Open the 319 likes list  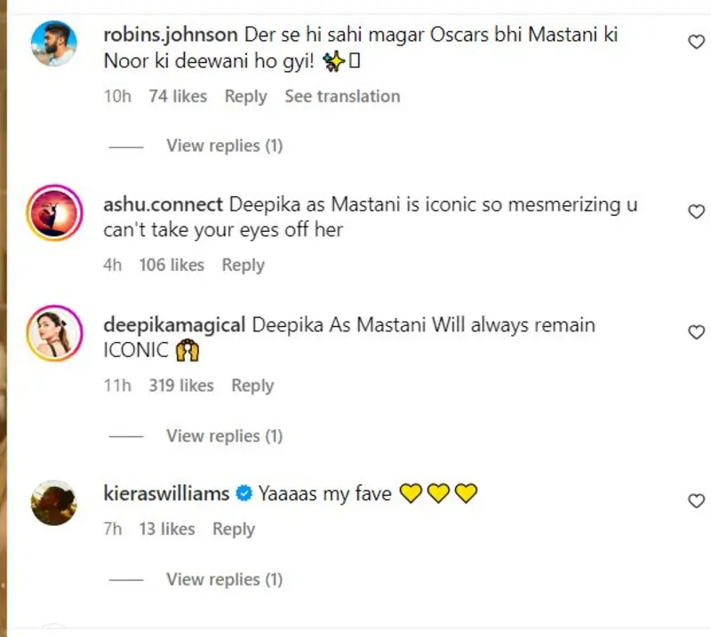[x=181, y=386]
